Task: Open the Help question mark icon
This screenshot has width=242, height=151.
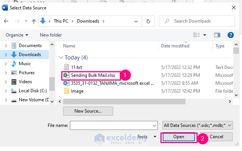Action: click(x=231, y=35)
